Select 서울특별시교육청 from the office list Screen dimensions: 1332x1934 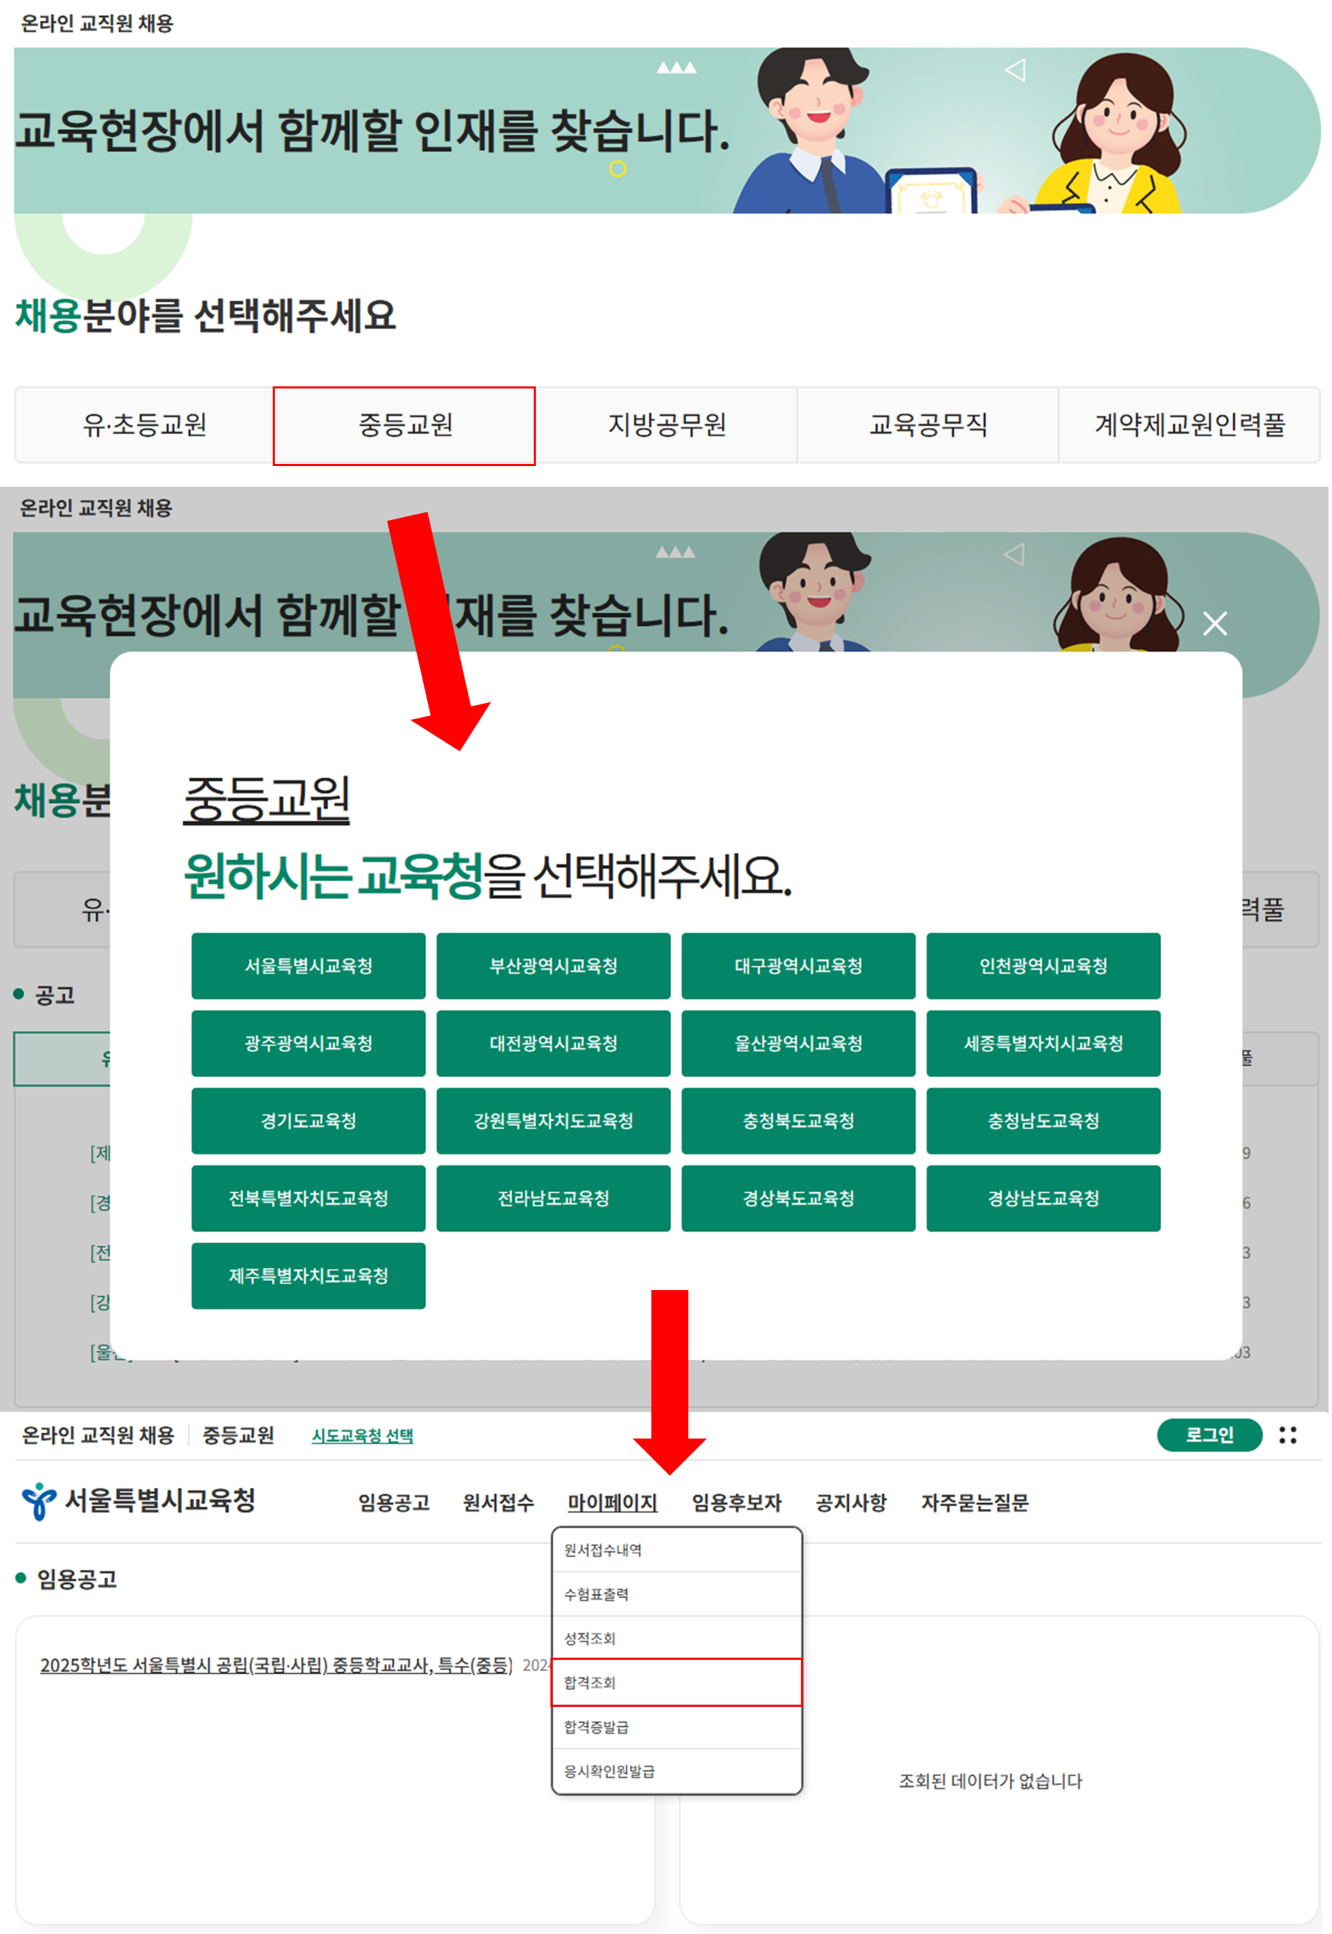309,965
